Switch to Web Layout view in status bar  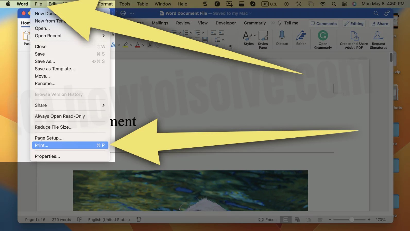point(297,219)
